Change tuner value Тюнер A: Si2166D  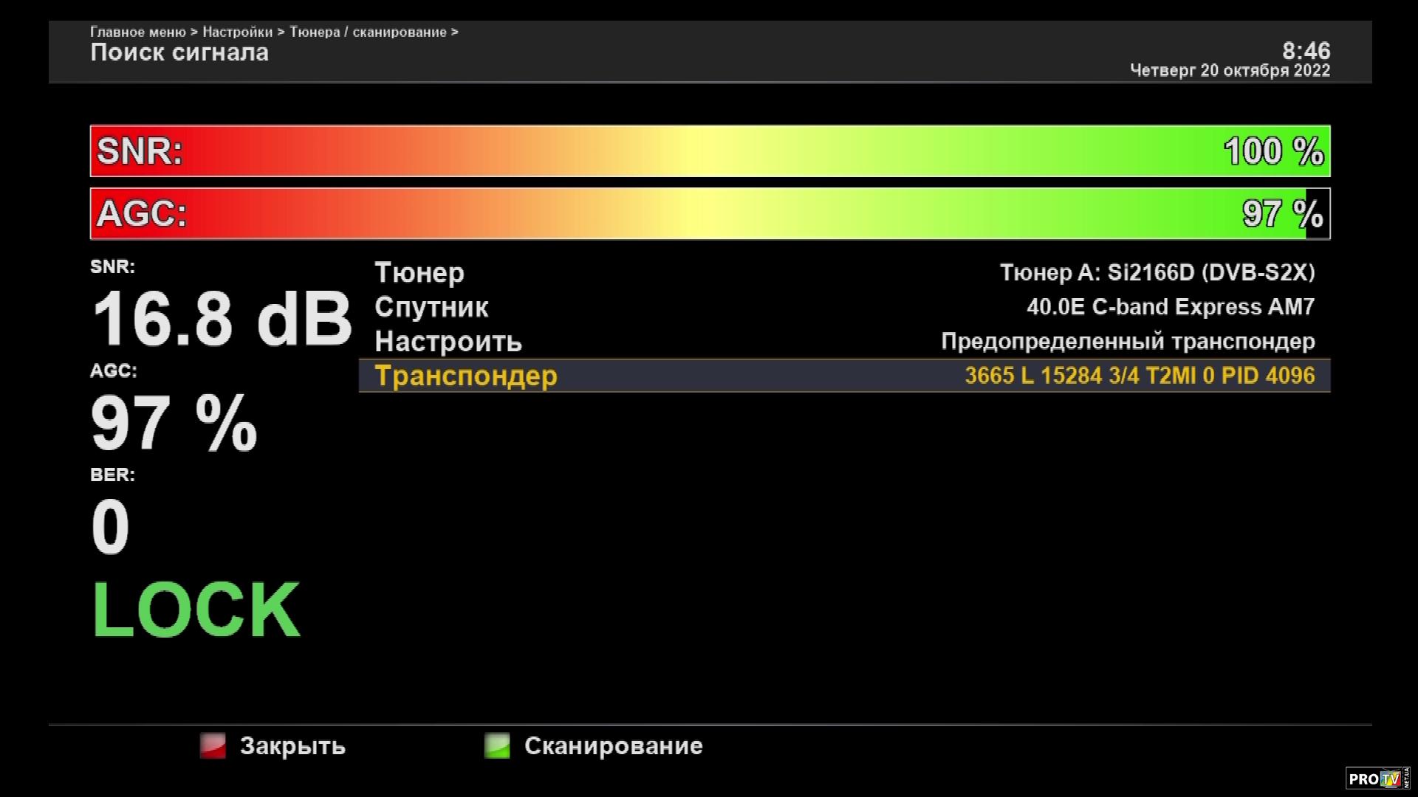point(1157,273)
